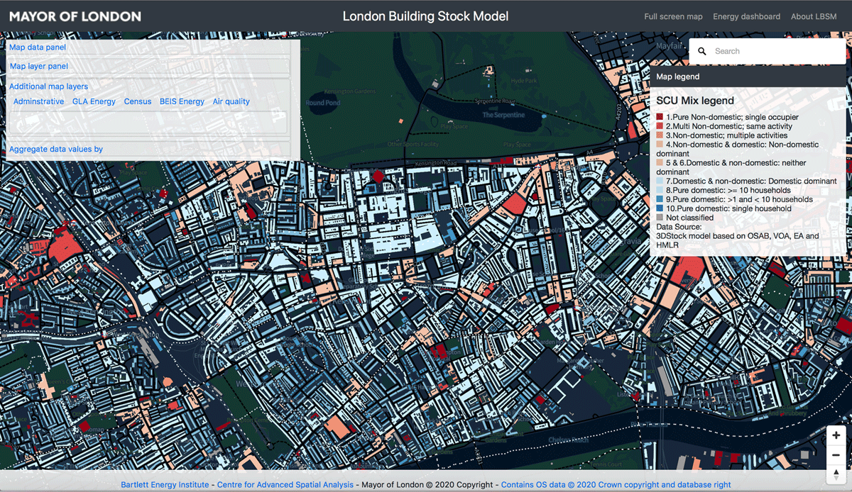The height and width of the screenshot is (492, 852).
Task: Click the zoom out minus button
Action: [x=836, y=454]
